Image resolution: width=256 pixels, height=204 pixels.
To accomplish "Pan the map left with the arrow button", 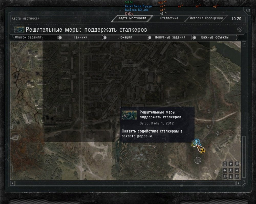I will click(225, 170).
